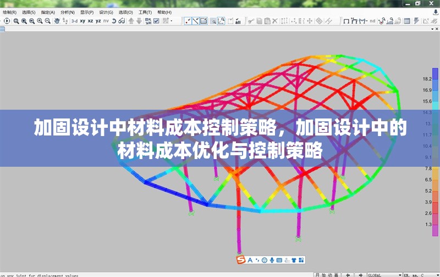Open the 绘制(R) menu
Screen dimensions: 440x277
(x=10, y=12)
